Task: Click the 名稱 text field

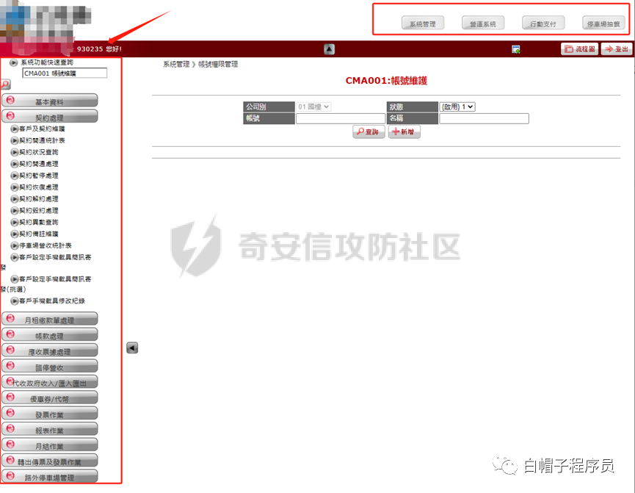Action: click(484, 118)
